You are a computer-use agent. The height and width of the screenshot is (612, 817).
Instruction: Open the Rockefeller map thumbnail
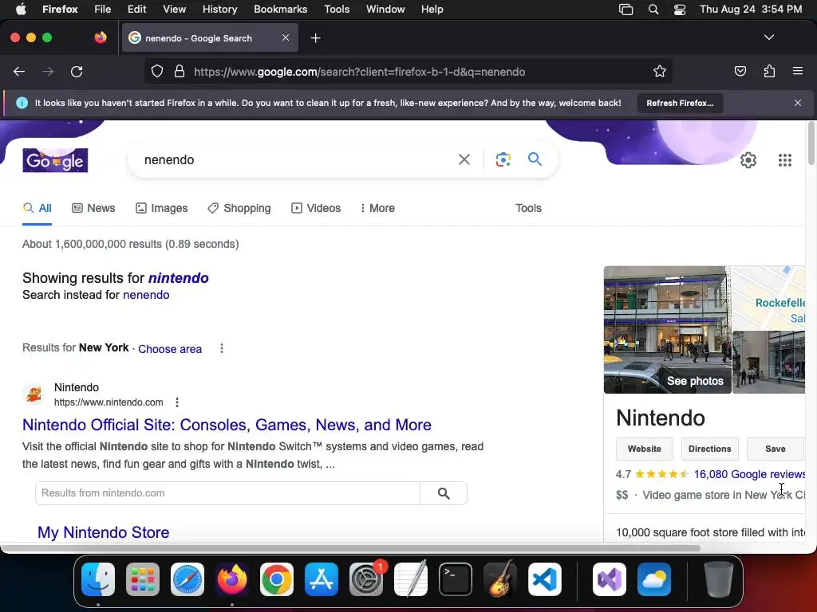[768, 298]
